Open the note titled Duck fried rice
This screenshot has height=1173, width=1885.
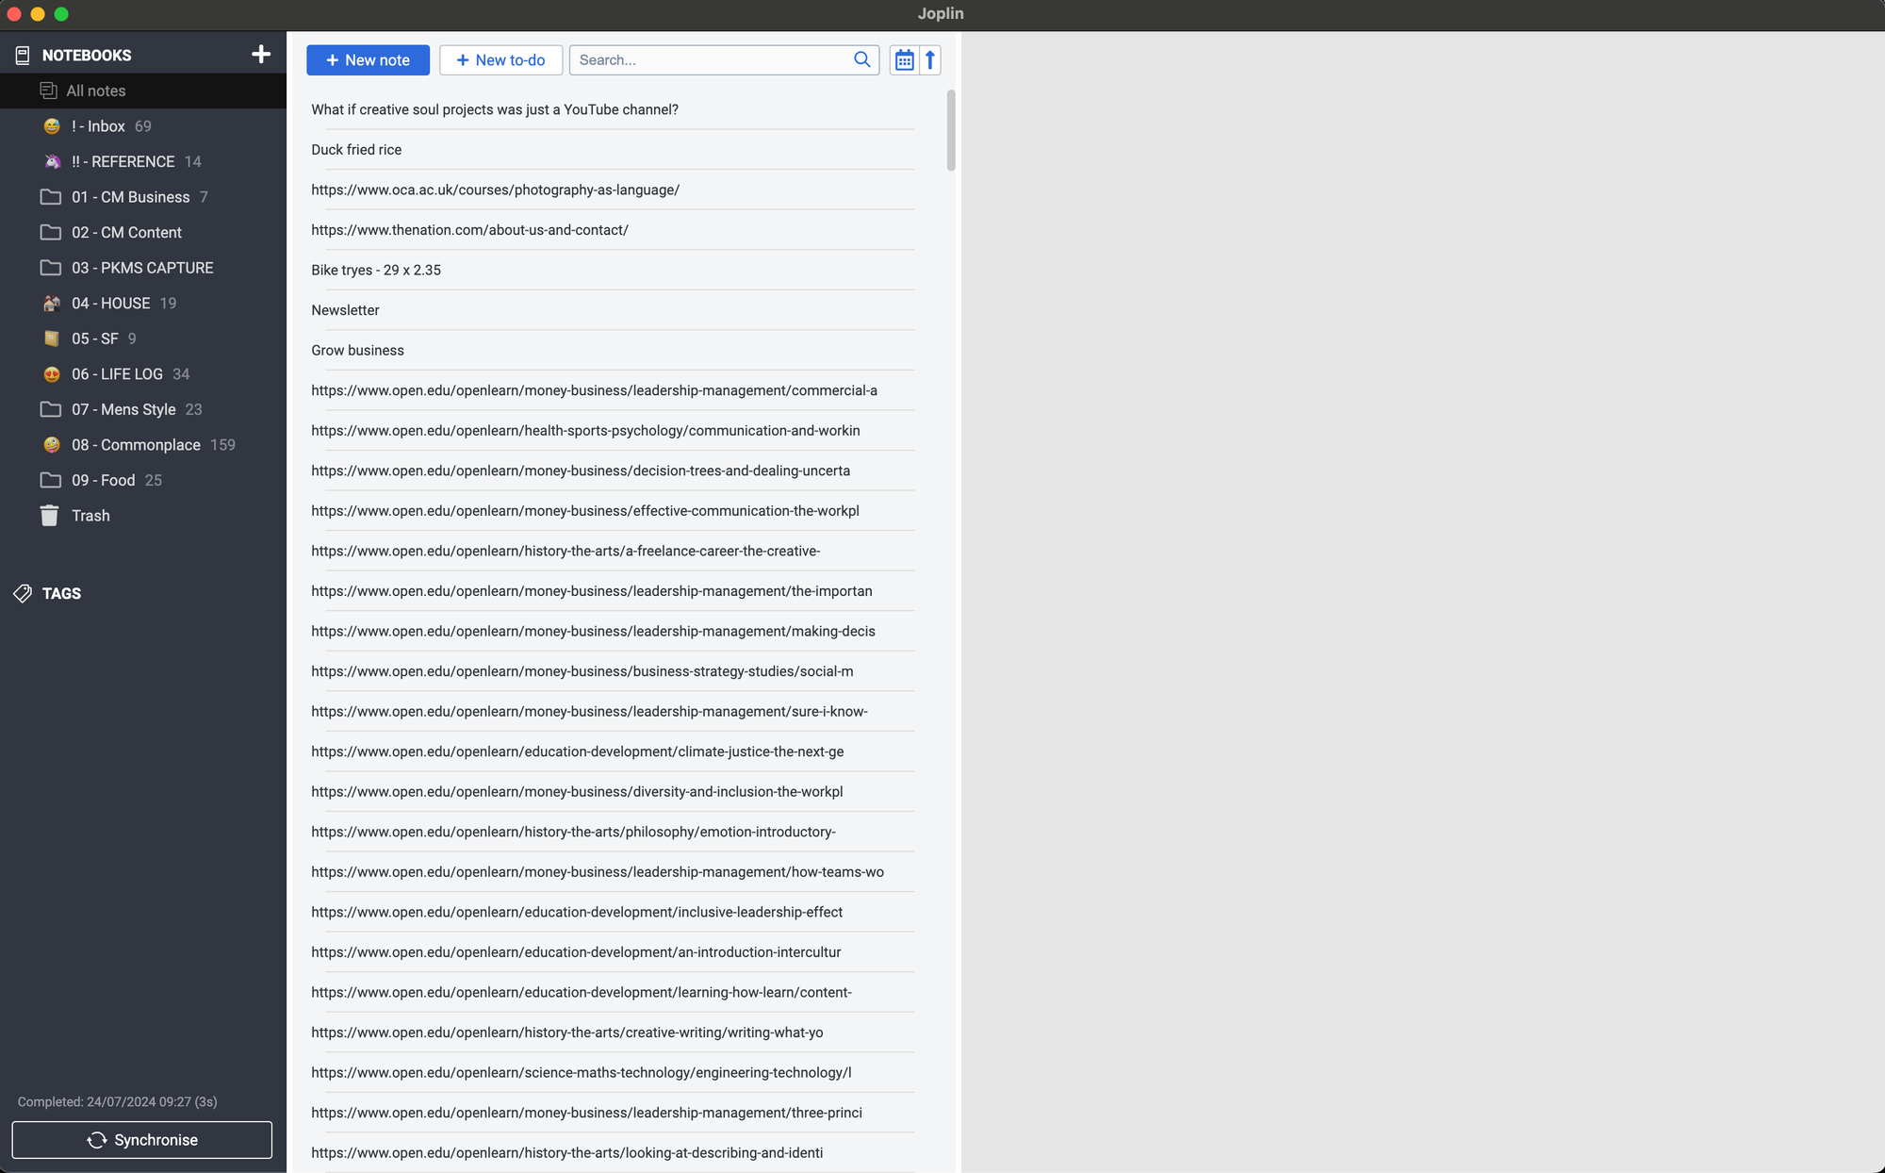coord(356,149)
